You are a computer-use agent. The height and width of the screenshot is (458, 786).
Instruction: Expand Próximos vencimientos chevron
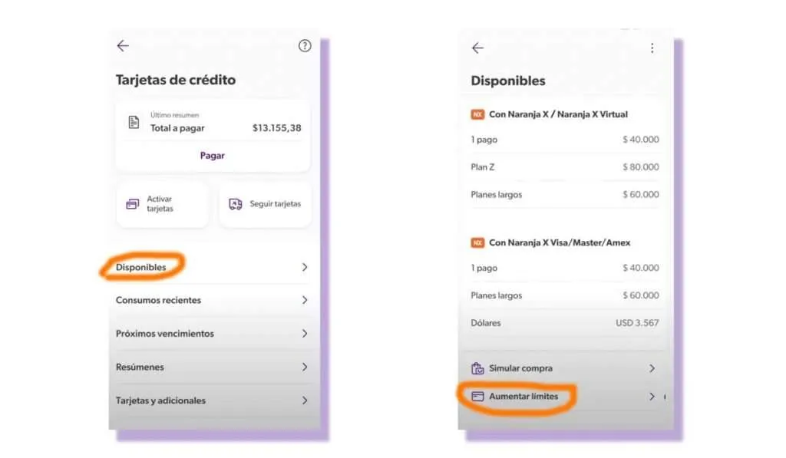point(305,334)
